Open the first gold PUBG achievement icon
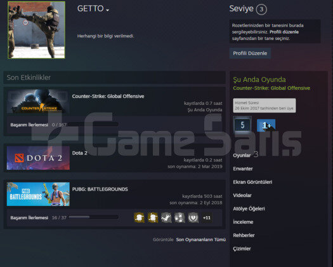The height and width of the screenshot is (267, 333). [x=140, y=217]
